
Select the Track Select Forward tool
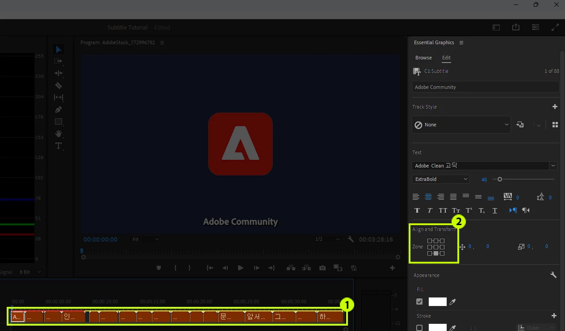click(x=59, y=61)
